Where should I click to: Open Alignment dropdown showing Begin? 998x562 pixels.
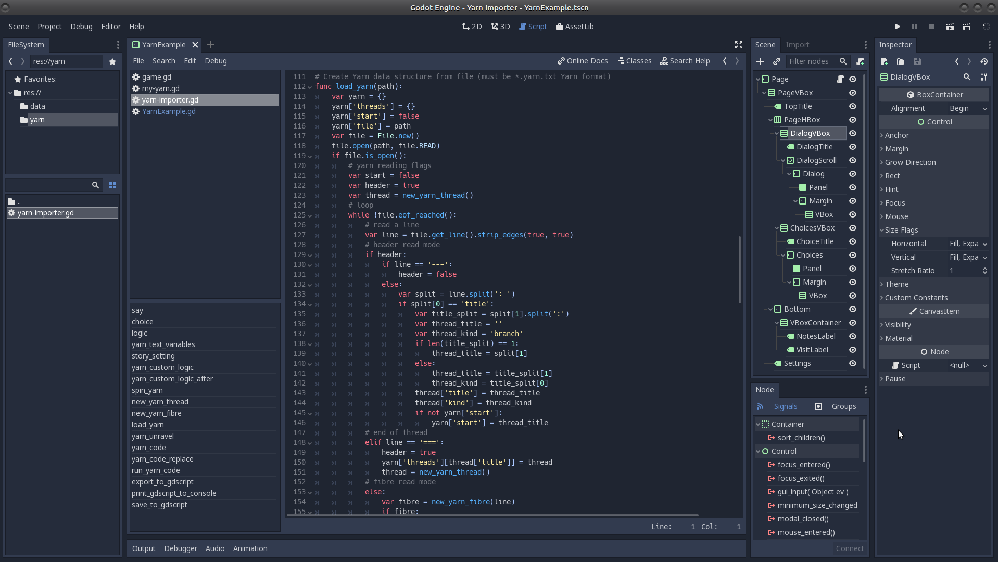967,108
